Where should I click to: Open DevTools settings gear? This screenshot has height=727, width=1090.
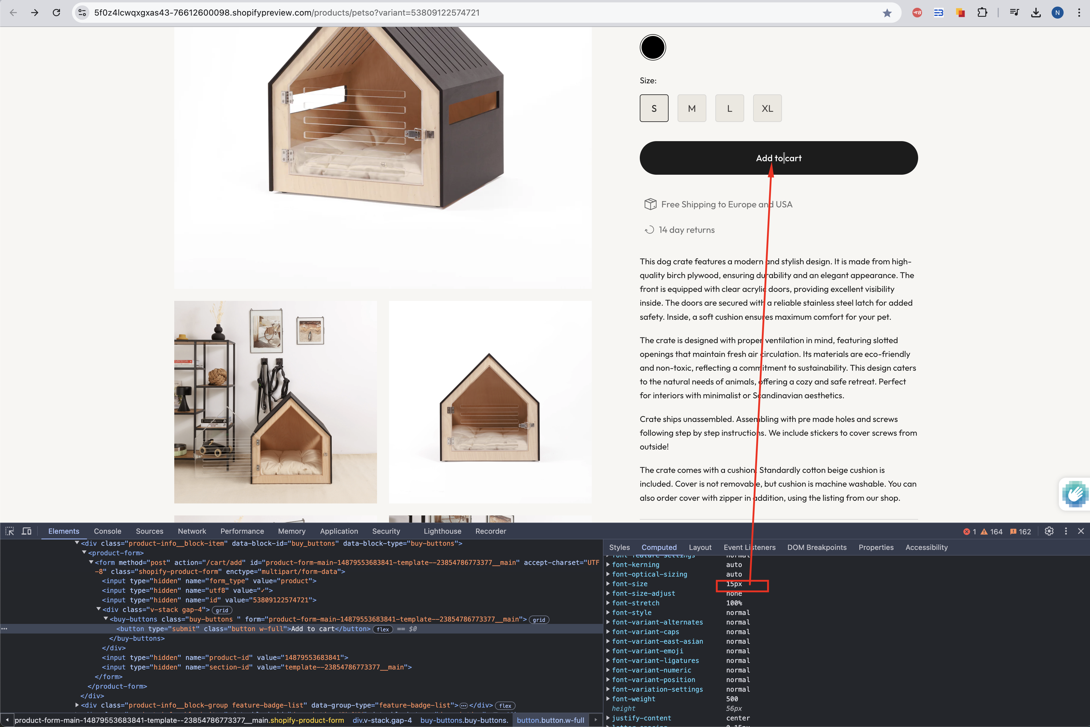point(1049,531)
